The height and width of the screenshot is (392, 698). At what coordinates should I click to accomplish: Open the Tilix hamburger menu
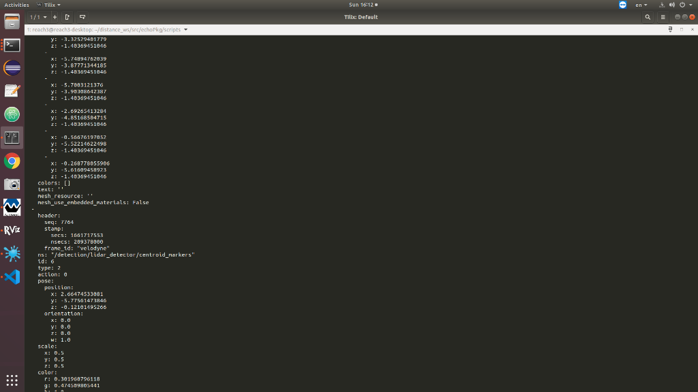pos(663,17)
